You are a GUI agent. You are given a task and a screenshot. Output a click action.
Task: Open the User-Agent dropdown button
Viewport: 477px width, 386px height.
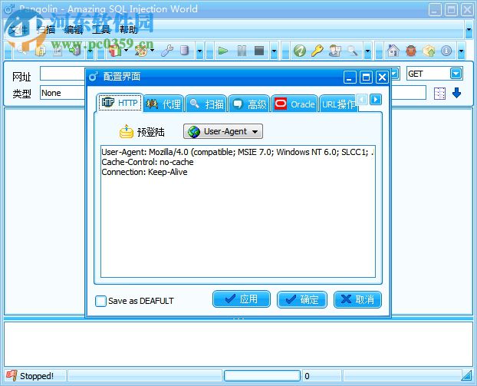click(x=223, y=131)
